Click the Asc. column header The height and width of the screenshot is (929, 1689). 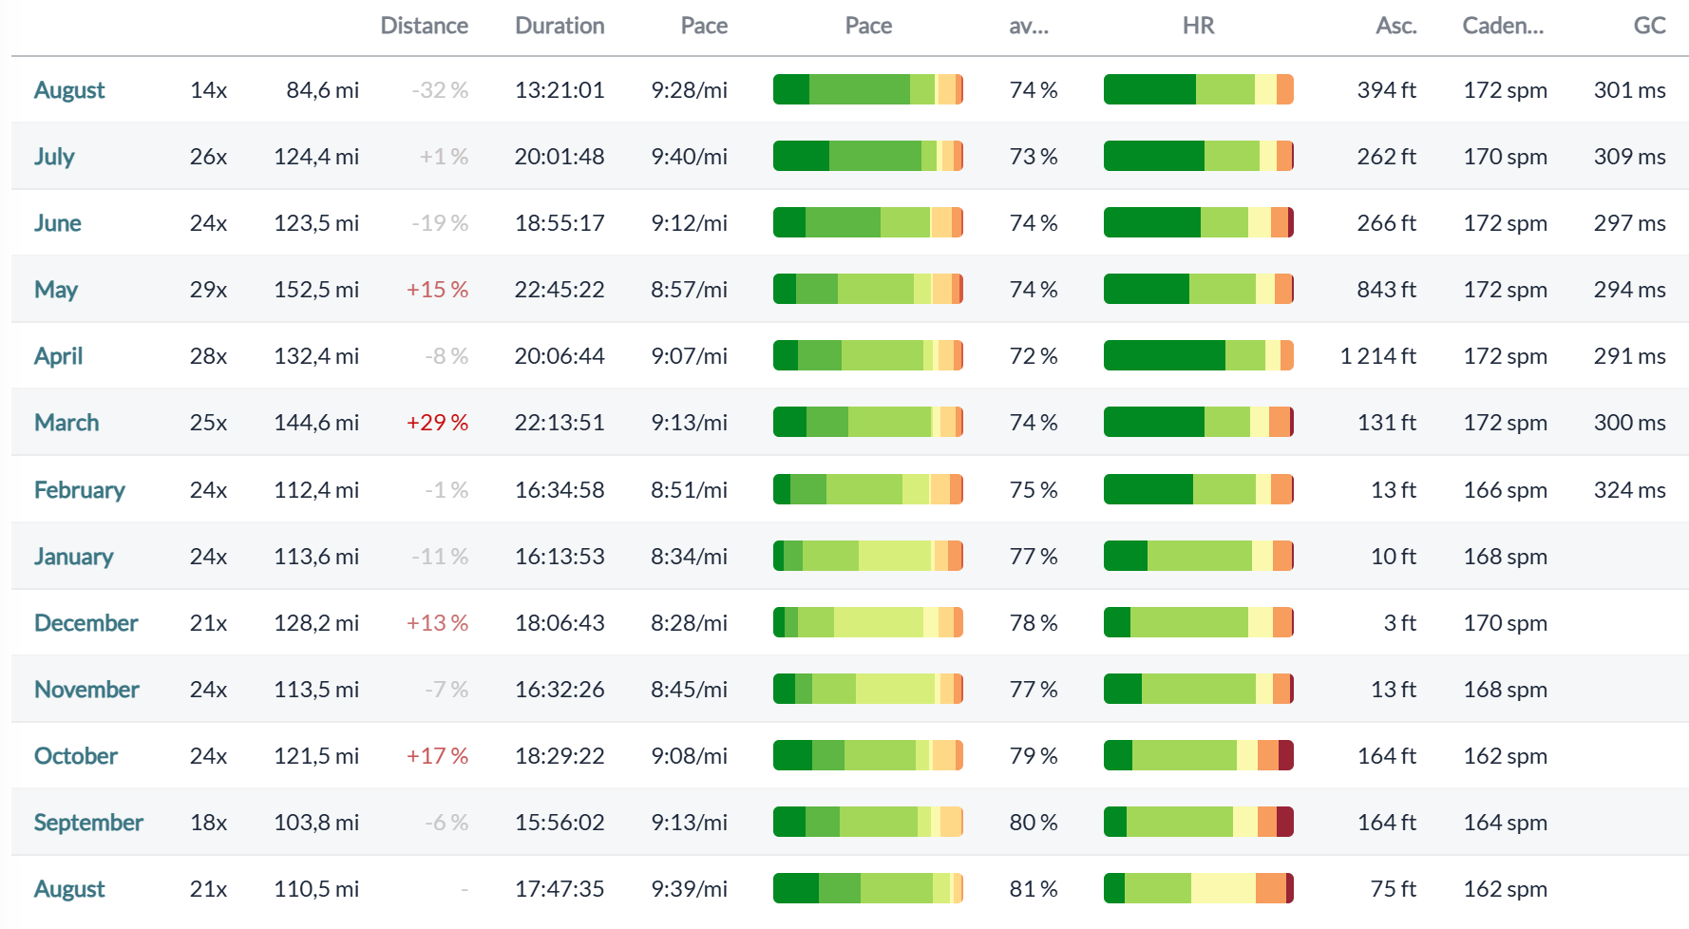click(1396, 26)
